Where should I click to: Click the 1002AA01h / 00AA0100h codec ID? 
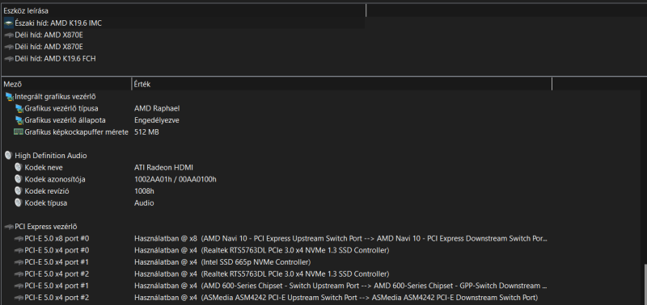175,179
